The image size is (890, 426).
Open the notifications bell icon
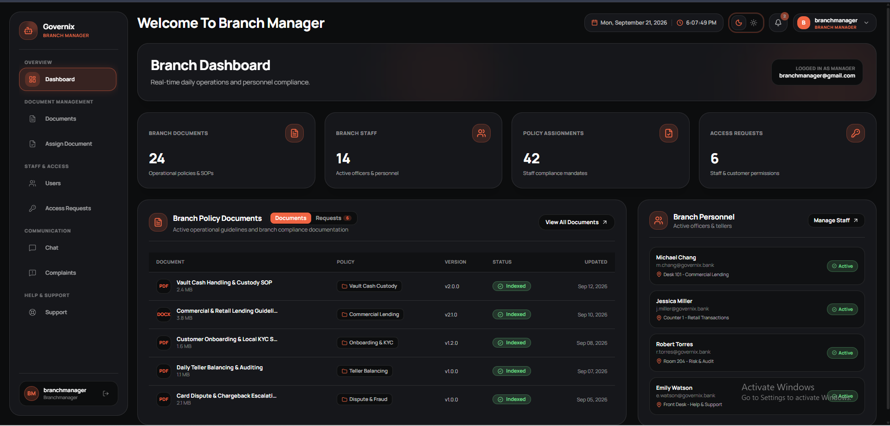[778, 23]
